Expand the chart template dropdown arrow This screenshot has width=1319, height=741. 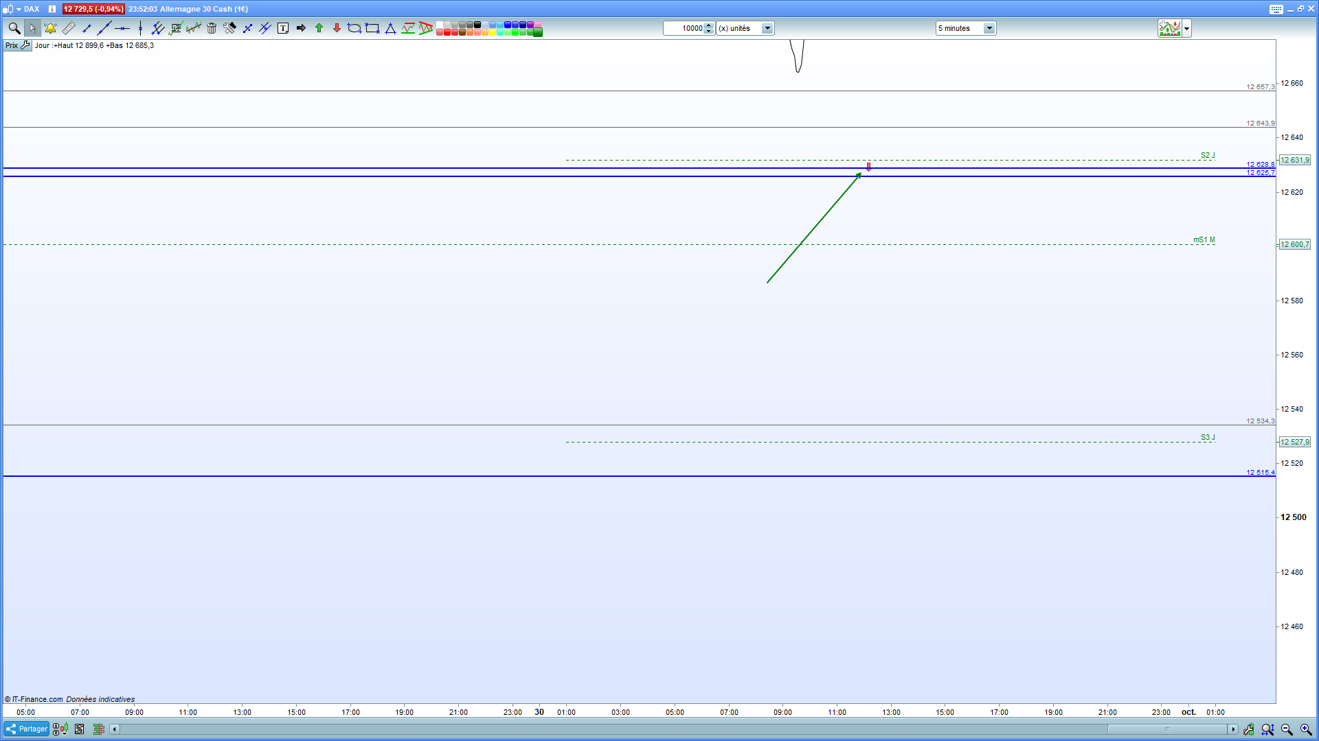pyautogui.click(x=1186, y=28)
